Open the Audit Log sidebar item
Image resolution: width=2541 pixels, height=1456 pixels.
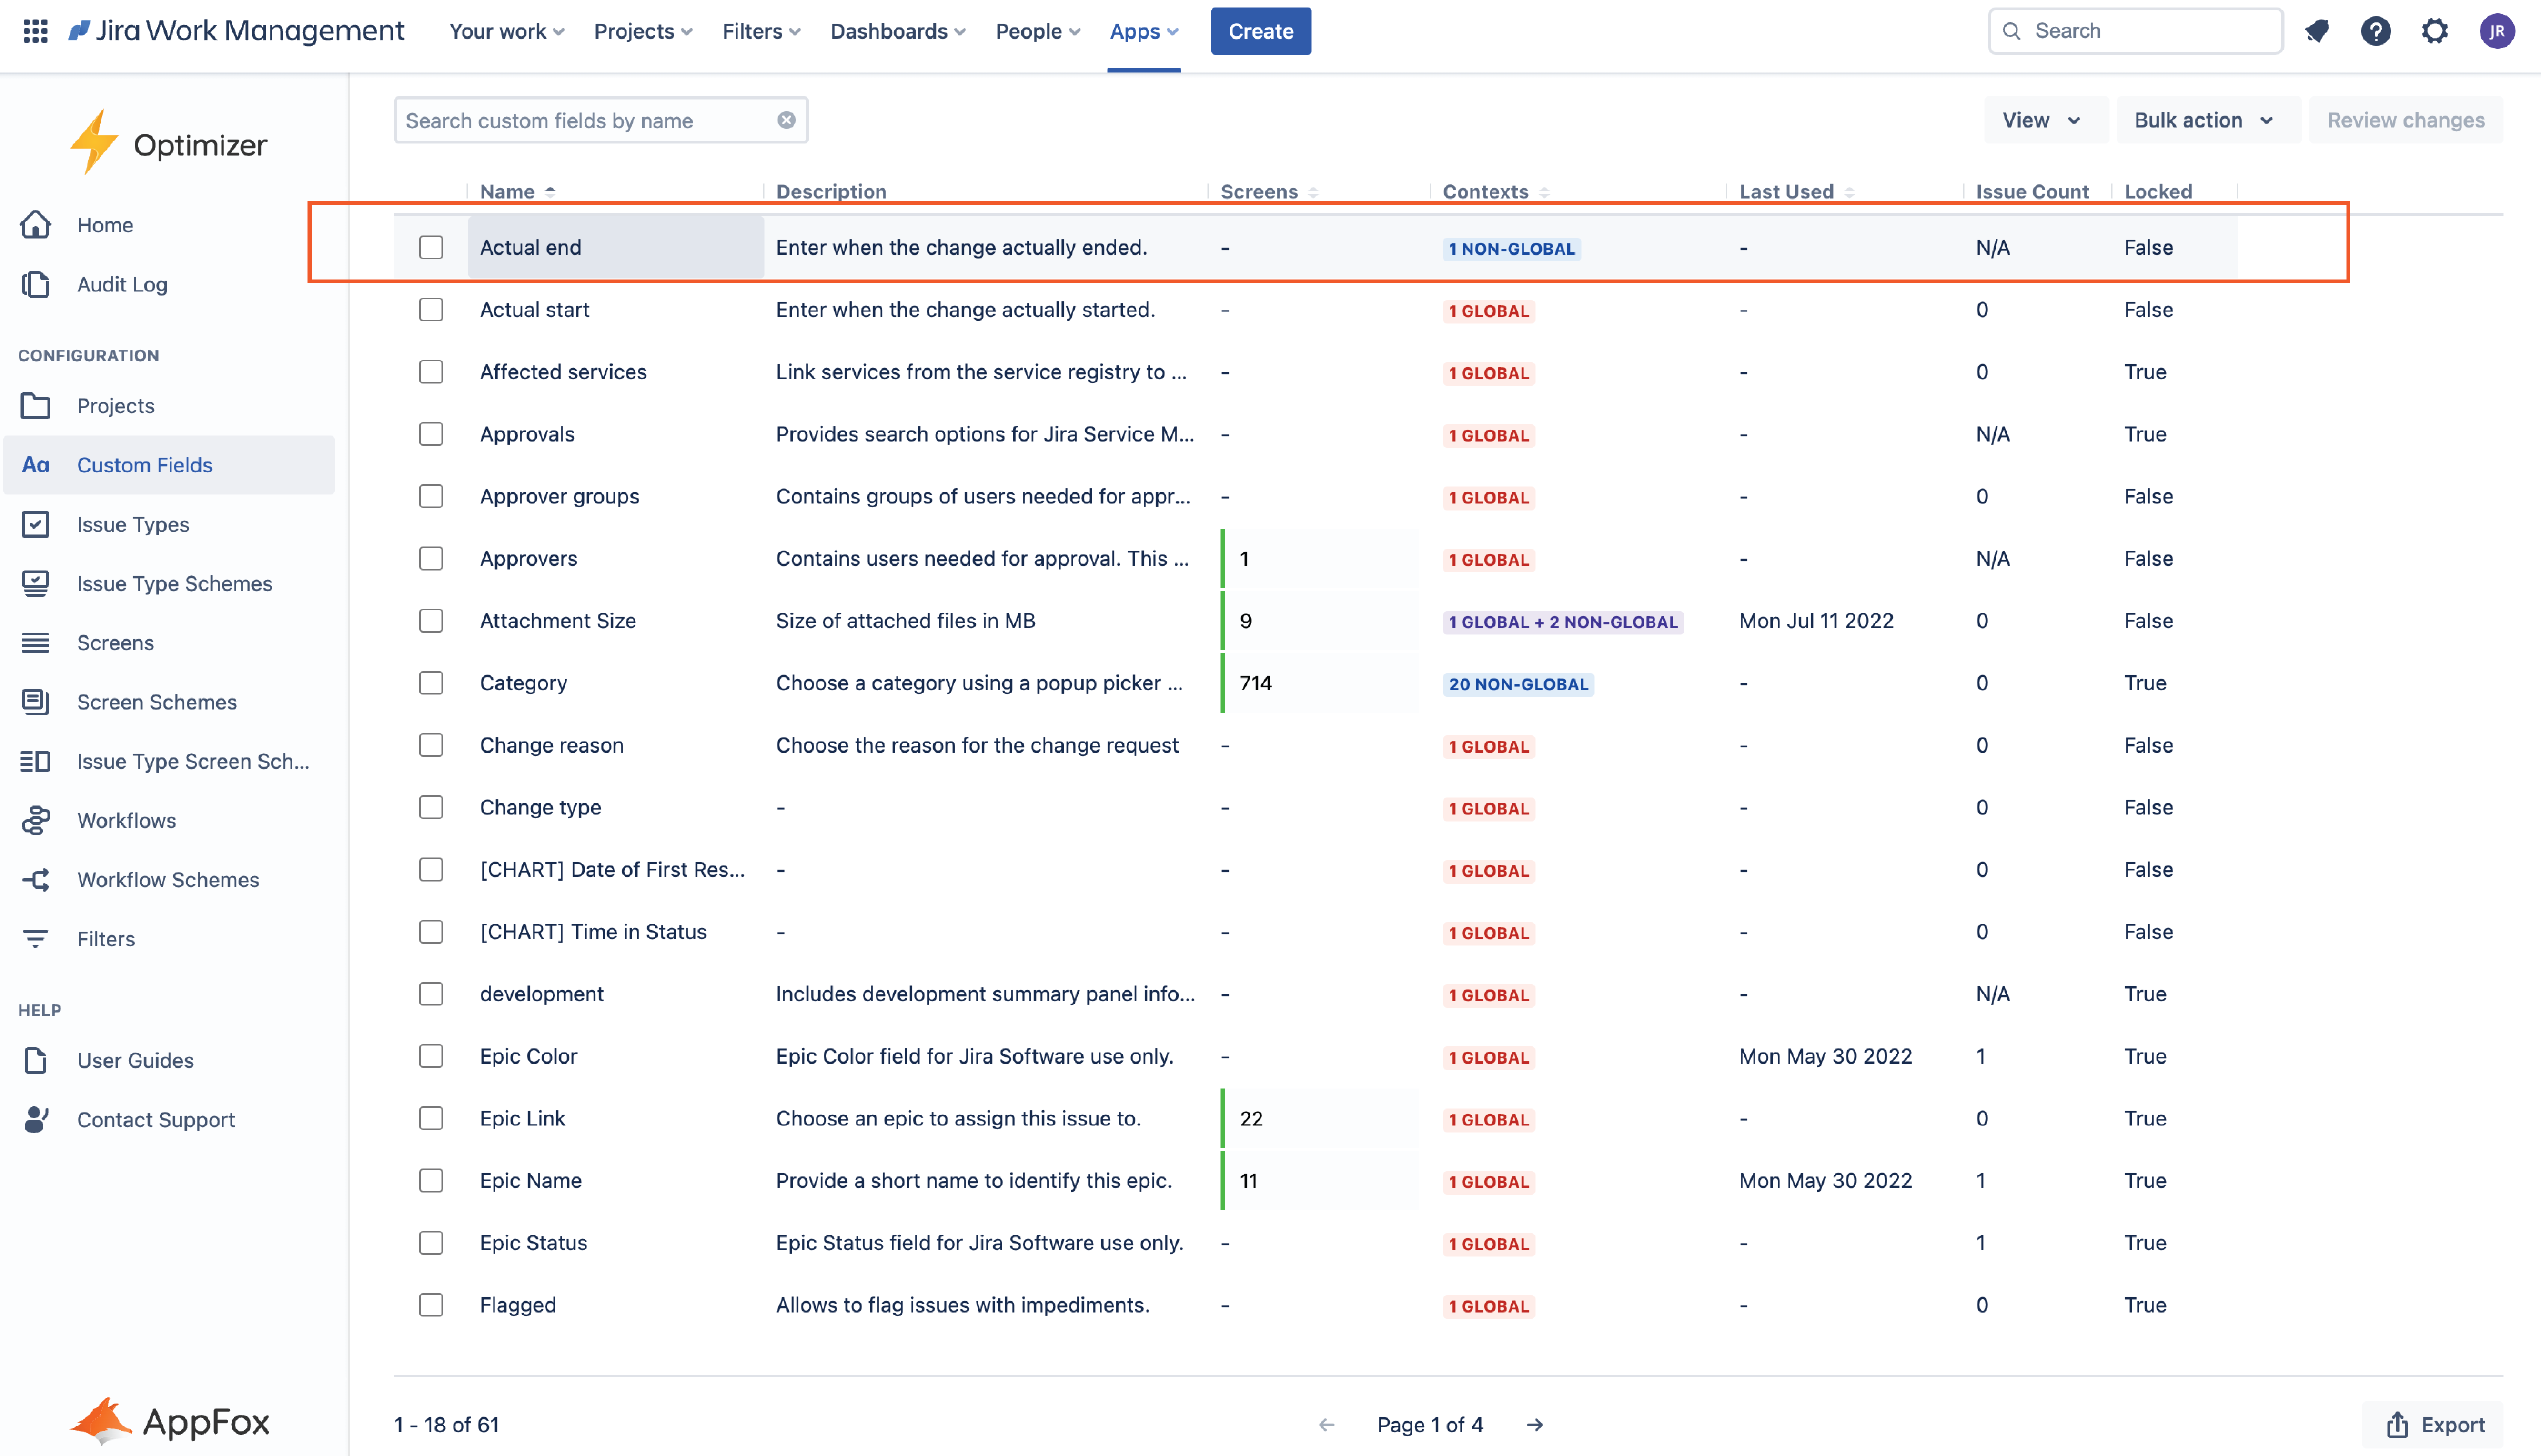122,284
